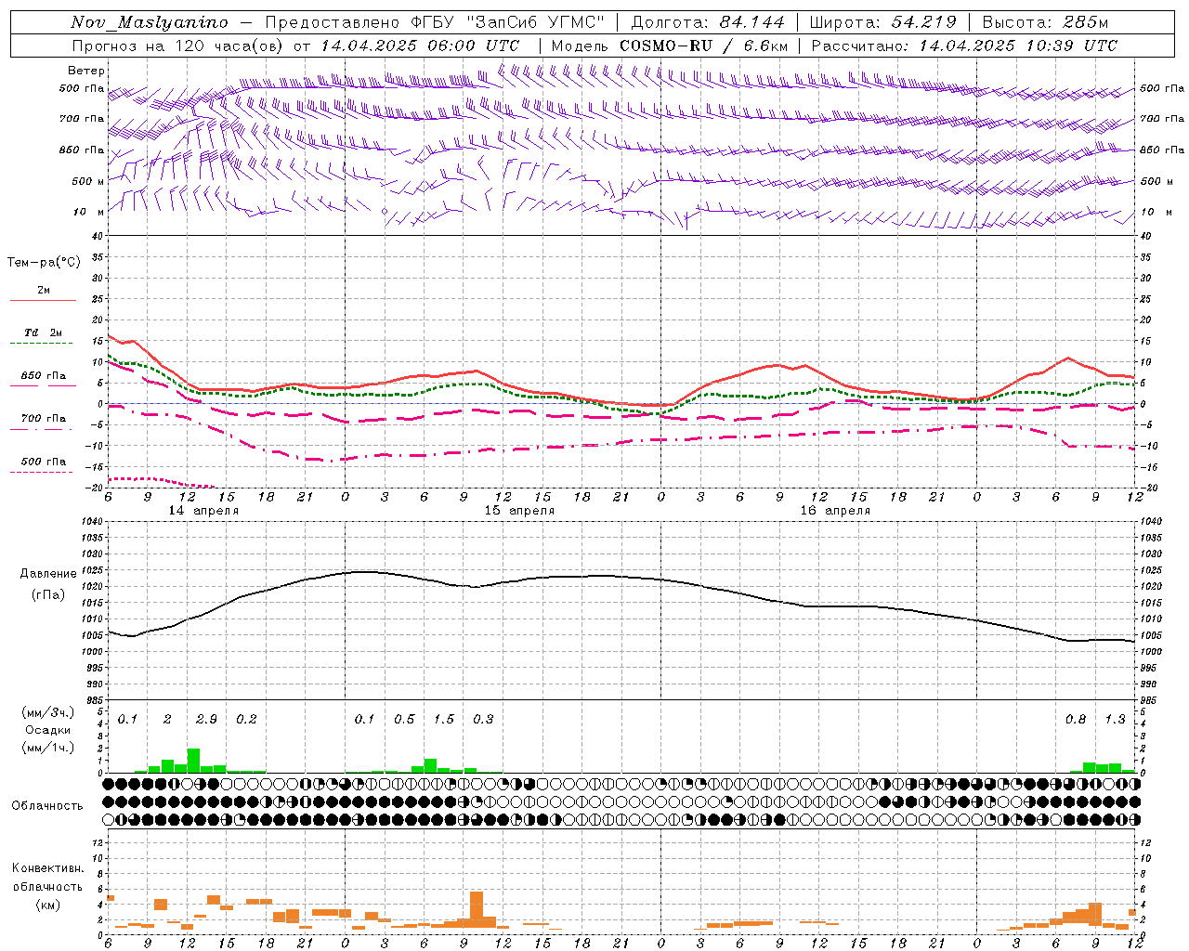Click the Высота: 285м value
Viewport: 1189px width, 951px height.
[x=1045, y=22]
